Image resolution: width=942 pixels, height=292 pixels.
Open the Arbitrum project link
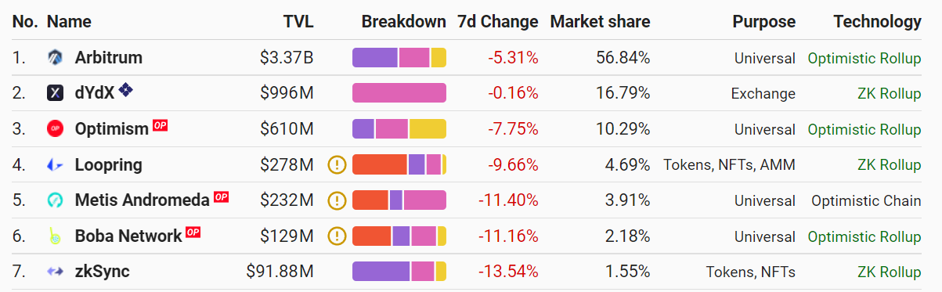(109, 57)
